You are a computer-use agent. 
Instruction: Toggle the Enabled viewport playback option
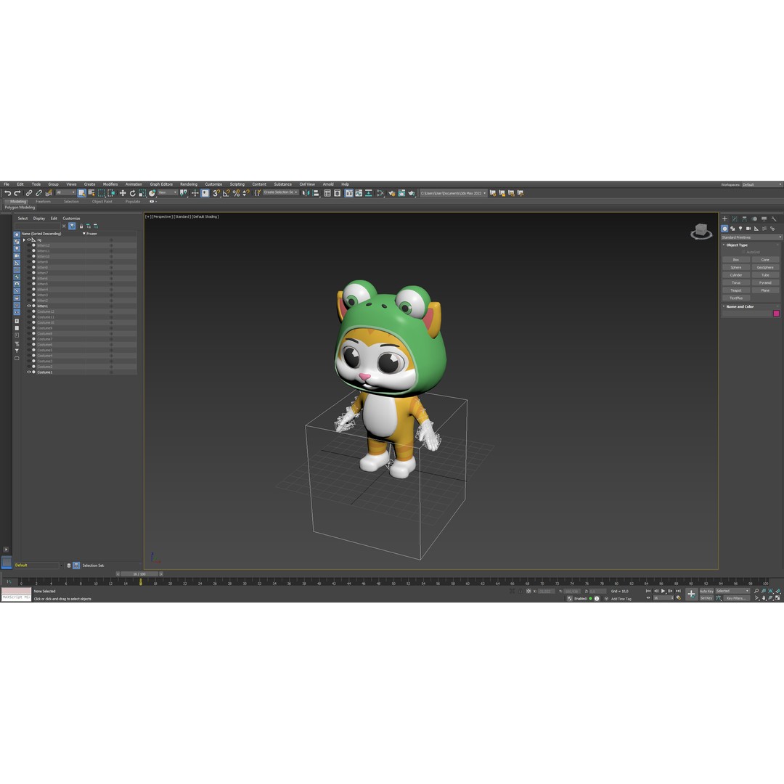coord(581,598)
